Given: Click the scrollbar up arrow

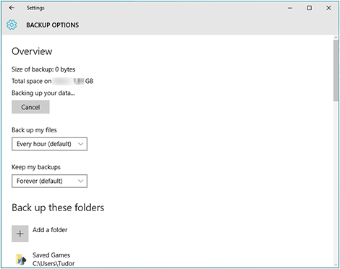Looking at the screenshot, I should [336, 38].
